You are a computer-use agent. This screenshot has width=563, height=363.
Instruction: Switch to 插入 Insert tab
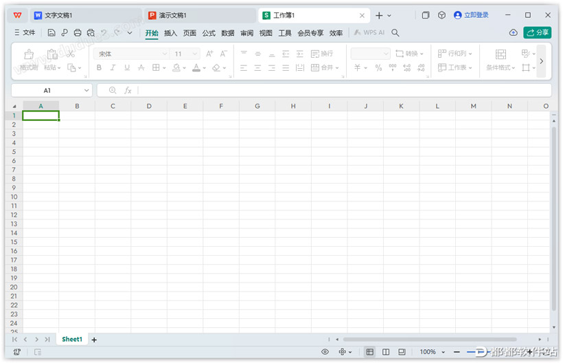tap(170, 33)
